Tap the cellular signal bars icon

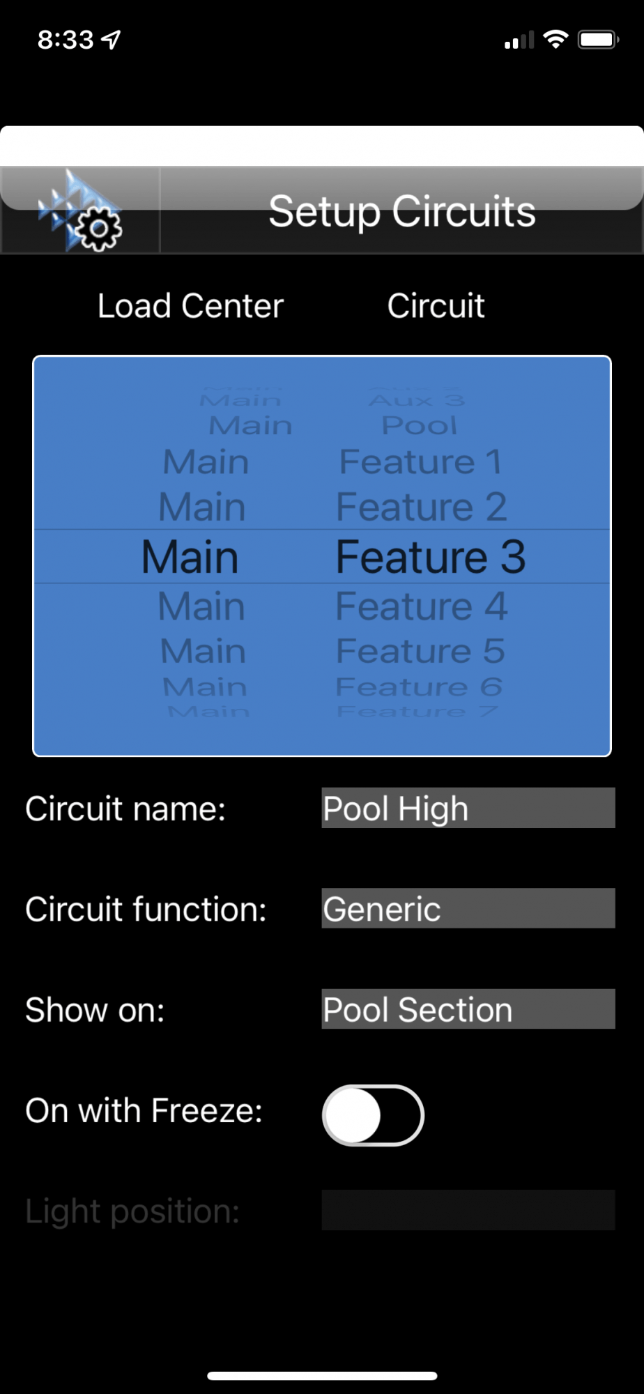(x=519, y=40)
